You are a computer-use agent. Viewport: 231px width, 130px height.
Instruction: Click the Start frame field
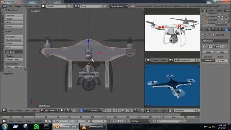(x=62, y=121)
